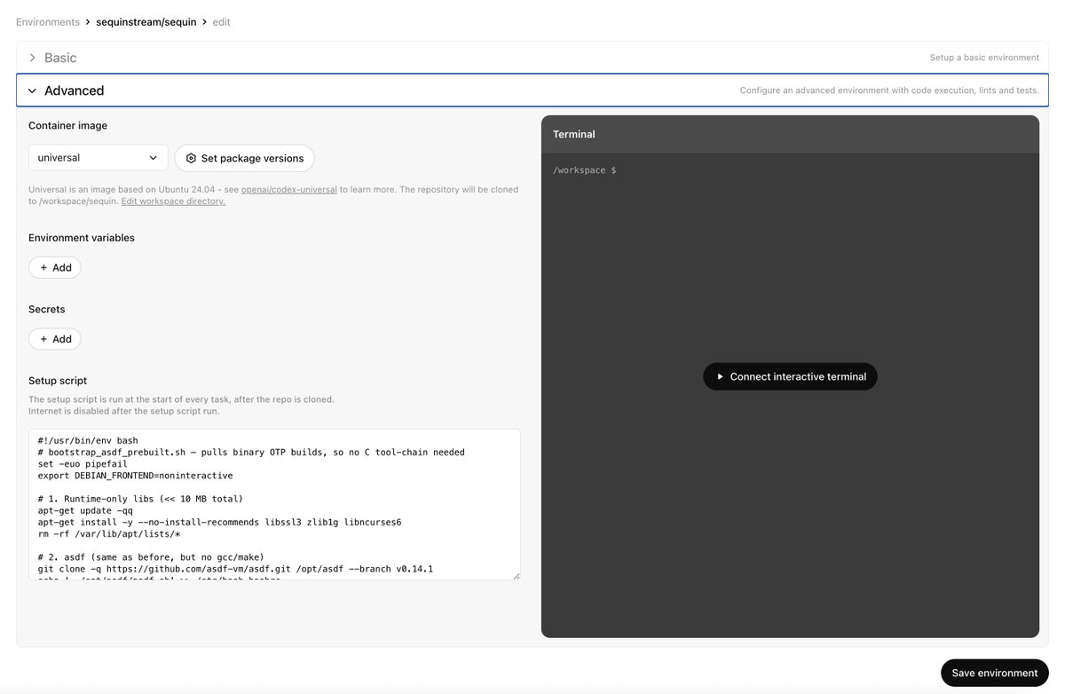The width and height of the screenshot is (1065, 694).
Task: Click the chevron next to Basic
Action: [32, 57]
